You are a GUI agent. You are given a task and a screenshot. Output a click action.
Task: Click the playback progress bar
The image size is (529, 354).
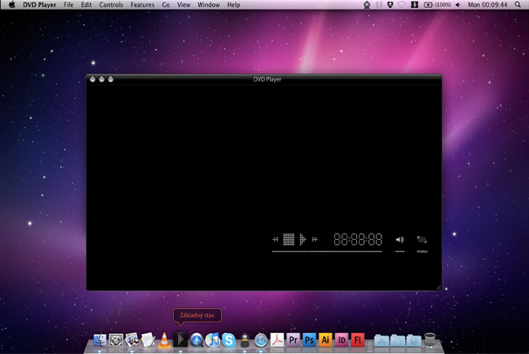coord(326,252)
